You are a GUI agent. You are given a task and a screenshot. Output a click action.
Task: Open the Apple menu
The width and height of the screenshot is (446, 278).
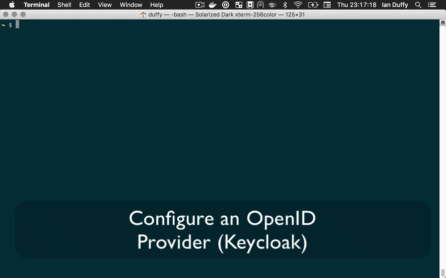[x=12, y=5]
